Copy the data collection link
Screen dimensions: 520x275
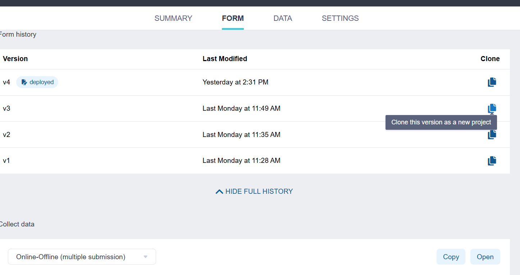[x=451, y=257]
